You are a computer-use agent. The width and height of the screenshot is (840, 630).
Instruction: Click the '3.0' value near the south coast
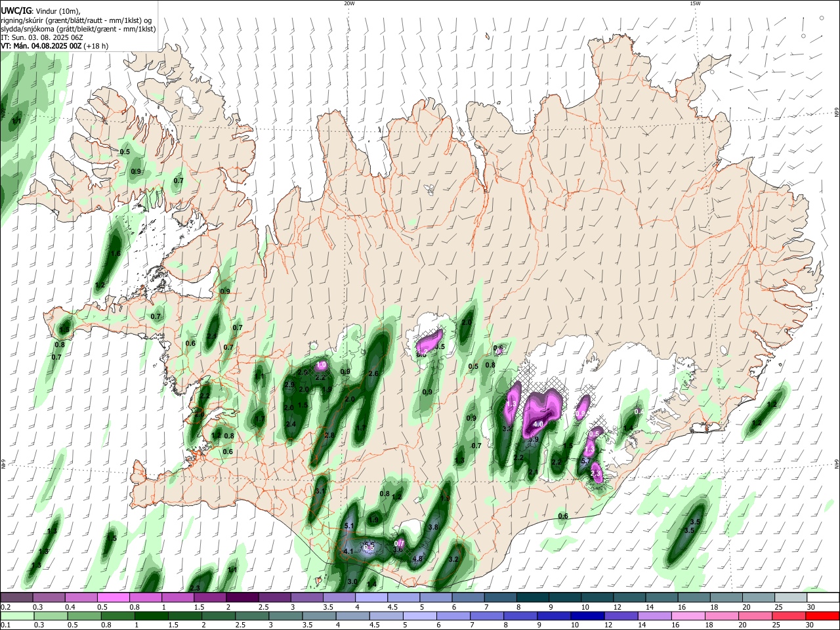click(x=352, y=581)
